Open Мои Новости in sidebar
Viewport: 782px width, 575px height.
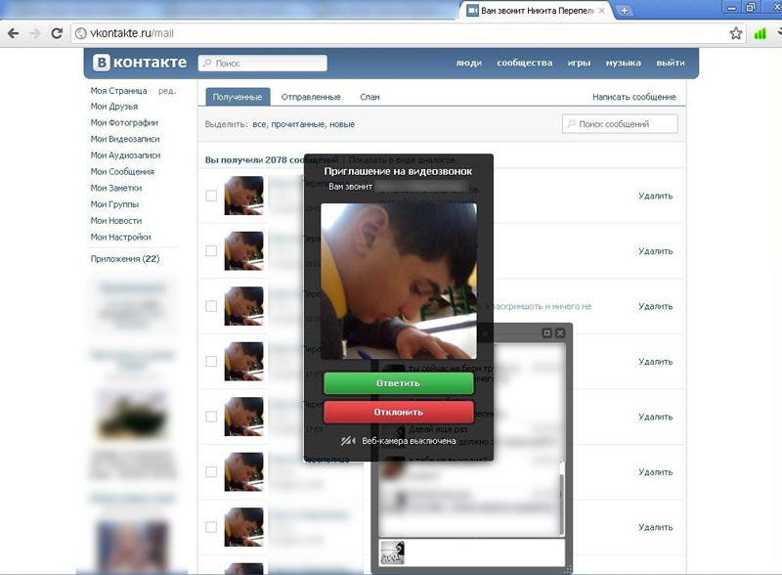[116, 221]
